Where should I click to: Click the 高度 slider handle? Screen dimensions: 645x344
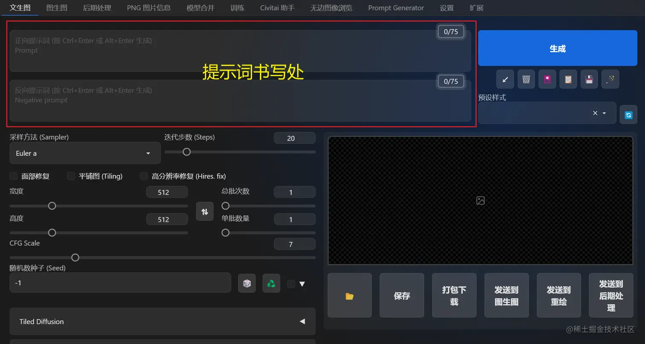point(52,233)
